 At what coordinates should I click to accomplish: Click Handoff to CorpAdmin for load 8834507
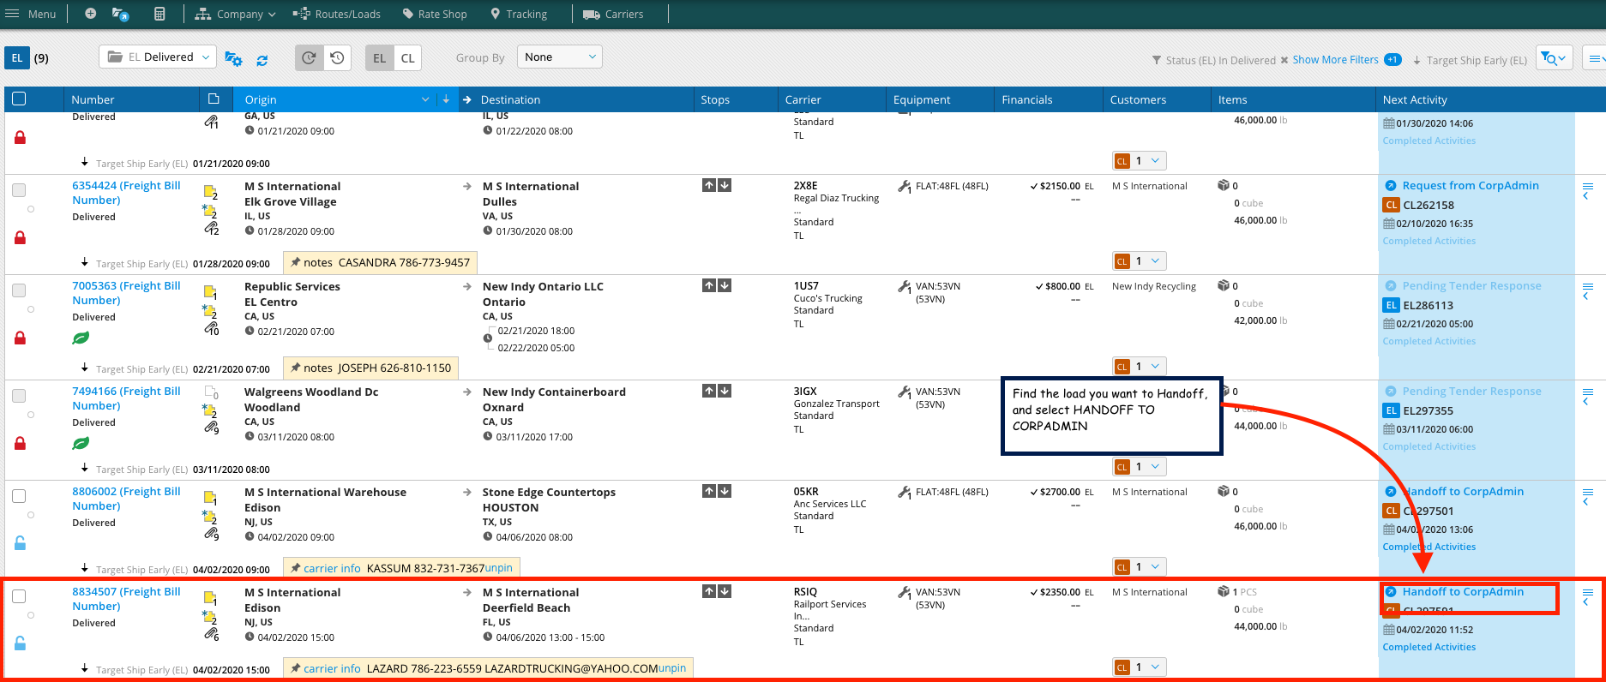point(1463,591)
